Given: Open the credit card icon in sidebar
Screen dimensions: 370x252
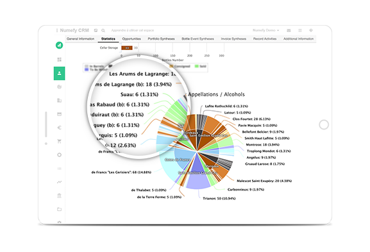Looking at the screenshot, I should 59,114.
